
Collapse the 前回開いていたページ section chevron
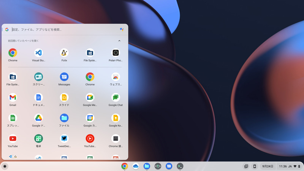119,41
